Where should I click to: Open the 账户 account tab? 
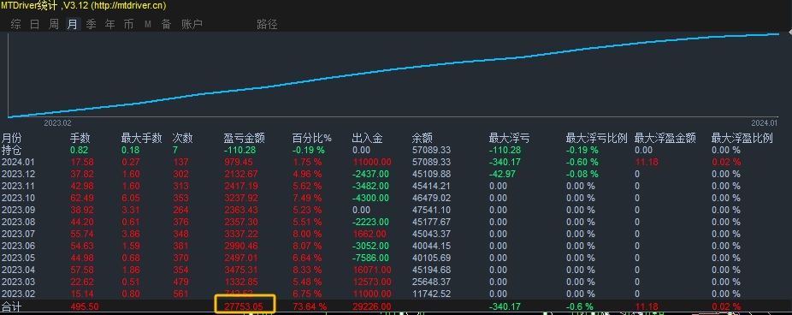192,24
